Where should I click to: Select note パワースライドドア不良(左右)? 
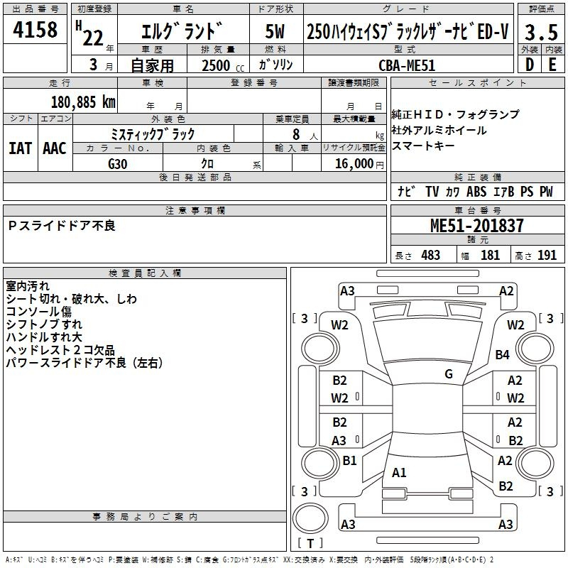coord(84,363)
